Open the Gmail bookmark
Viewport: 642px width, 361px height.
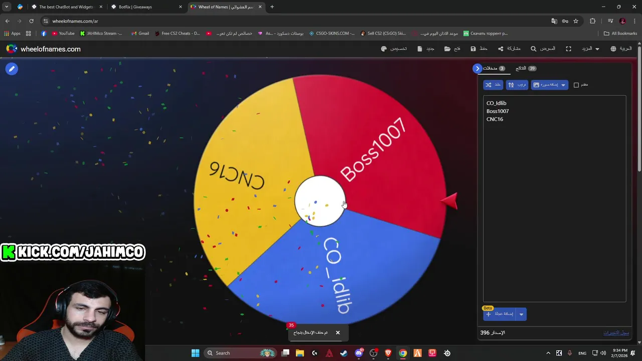coord(140,34)
